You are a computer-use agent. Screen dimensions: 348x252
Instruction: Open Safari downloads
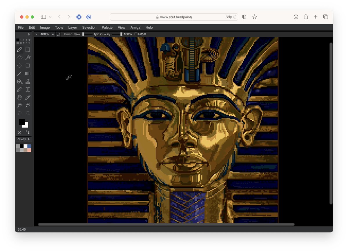[x=296, y=17]
